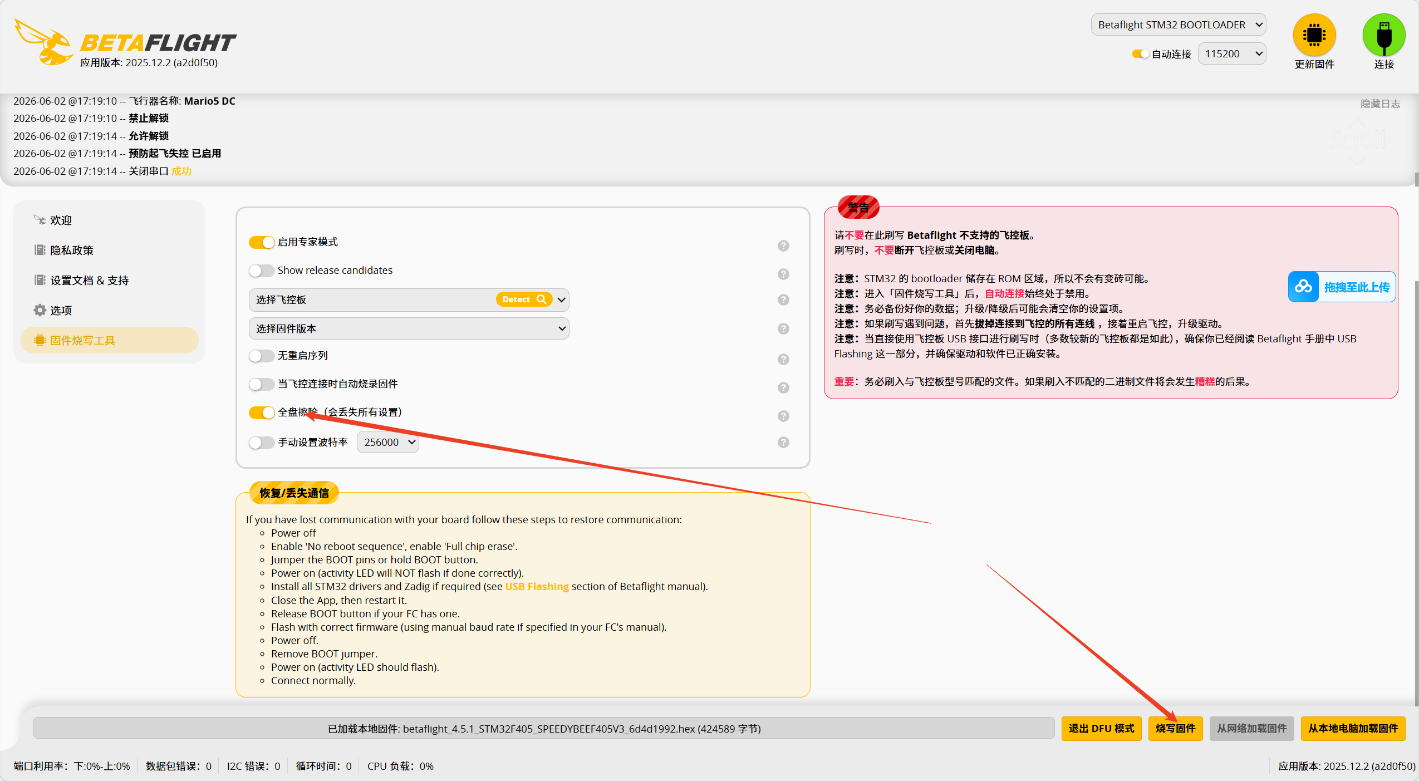Viewport: 1419px width, 781px height.
Task: Open the 隐私政策 privacy policy tab
Action: pyautogui.click(x=109, y=250)
